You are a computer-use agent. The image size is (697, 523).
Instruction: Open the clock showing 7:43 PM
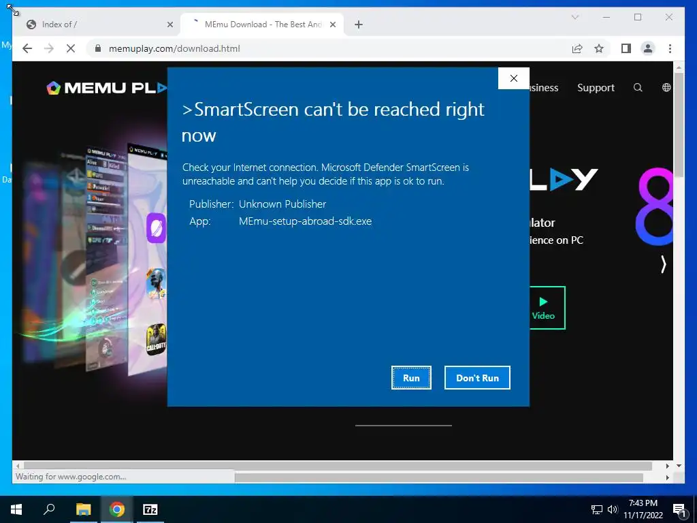tap(643, 509)
